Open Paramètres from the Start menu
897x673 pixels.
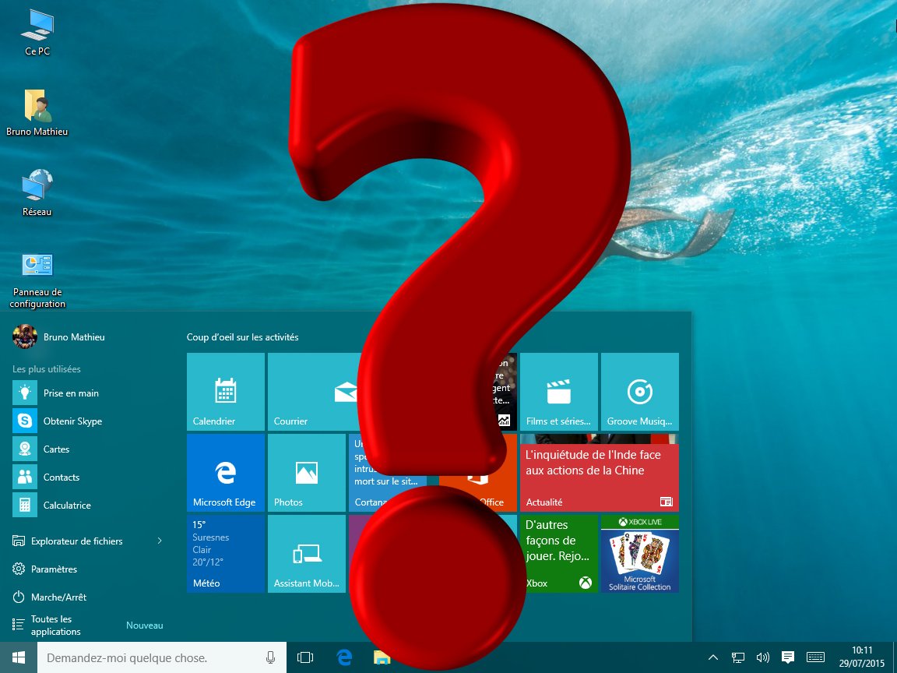click(55, 569)
